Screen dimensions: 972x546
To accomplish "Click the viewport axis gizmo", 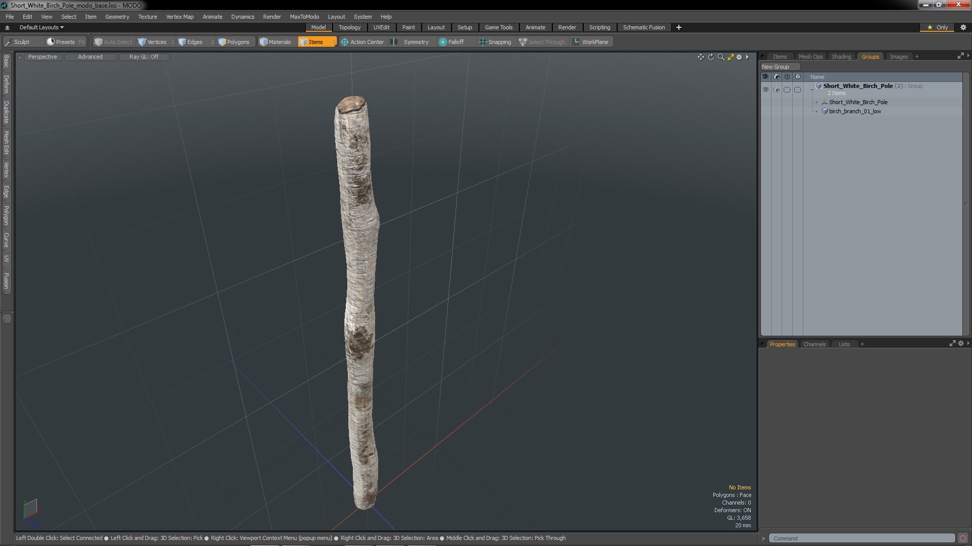I will tap(30, 512).
